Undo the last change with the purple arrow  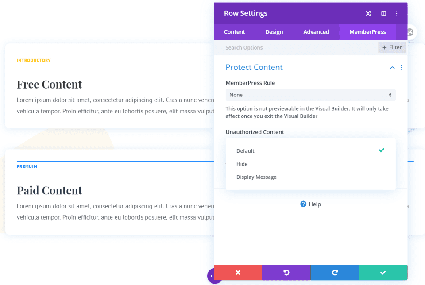pyautogui.click(x=286, y=272)
